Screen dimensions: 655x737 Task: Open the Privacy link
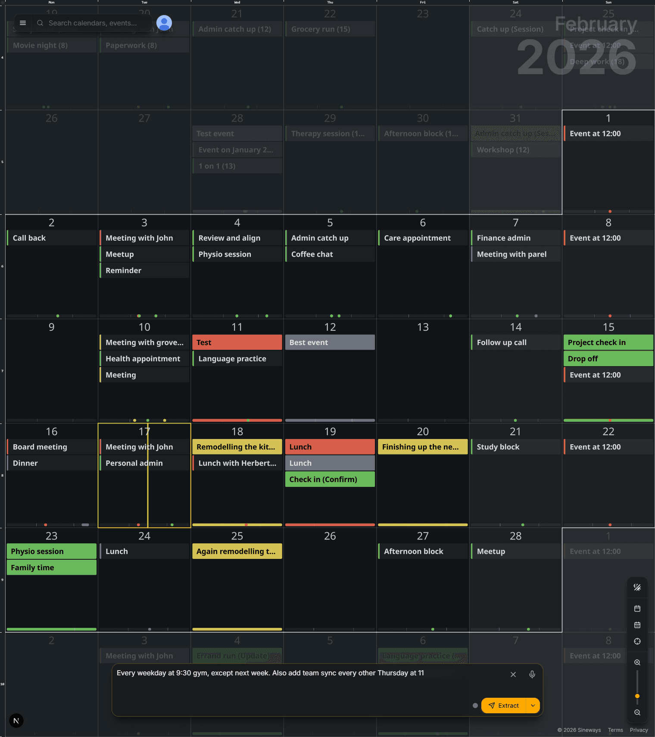(638, 730)
